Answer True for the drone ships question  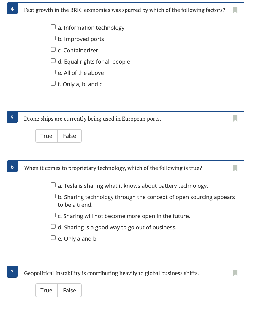(x=47, y=136)
